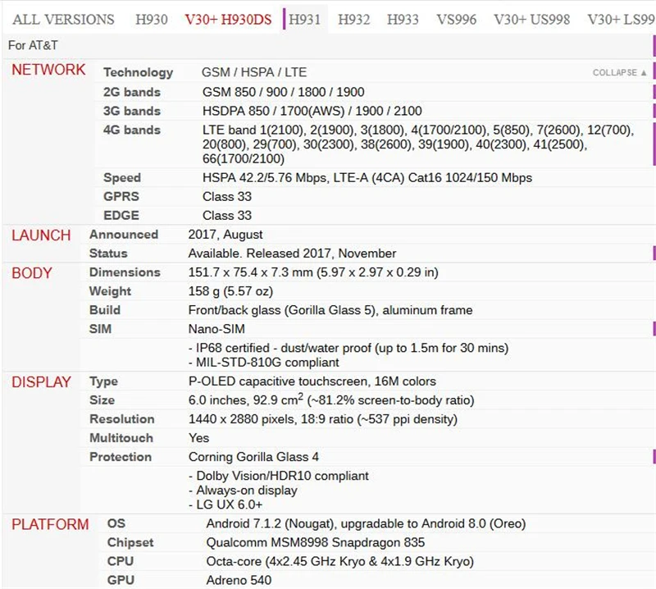Click the '158 g (5.57 oz)' weight value
The image size is (656, 589).
tap(230, 291)
